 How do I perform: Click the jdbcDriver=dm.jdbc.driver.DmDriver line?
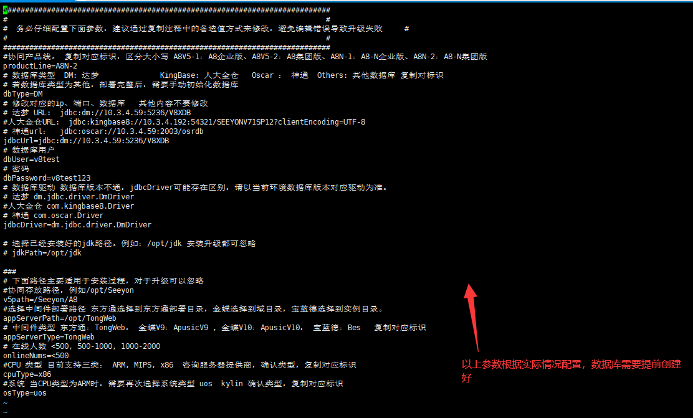click(77, 225)
